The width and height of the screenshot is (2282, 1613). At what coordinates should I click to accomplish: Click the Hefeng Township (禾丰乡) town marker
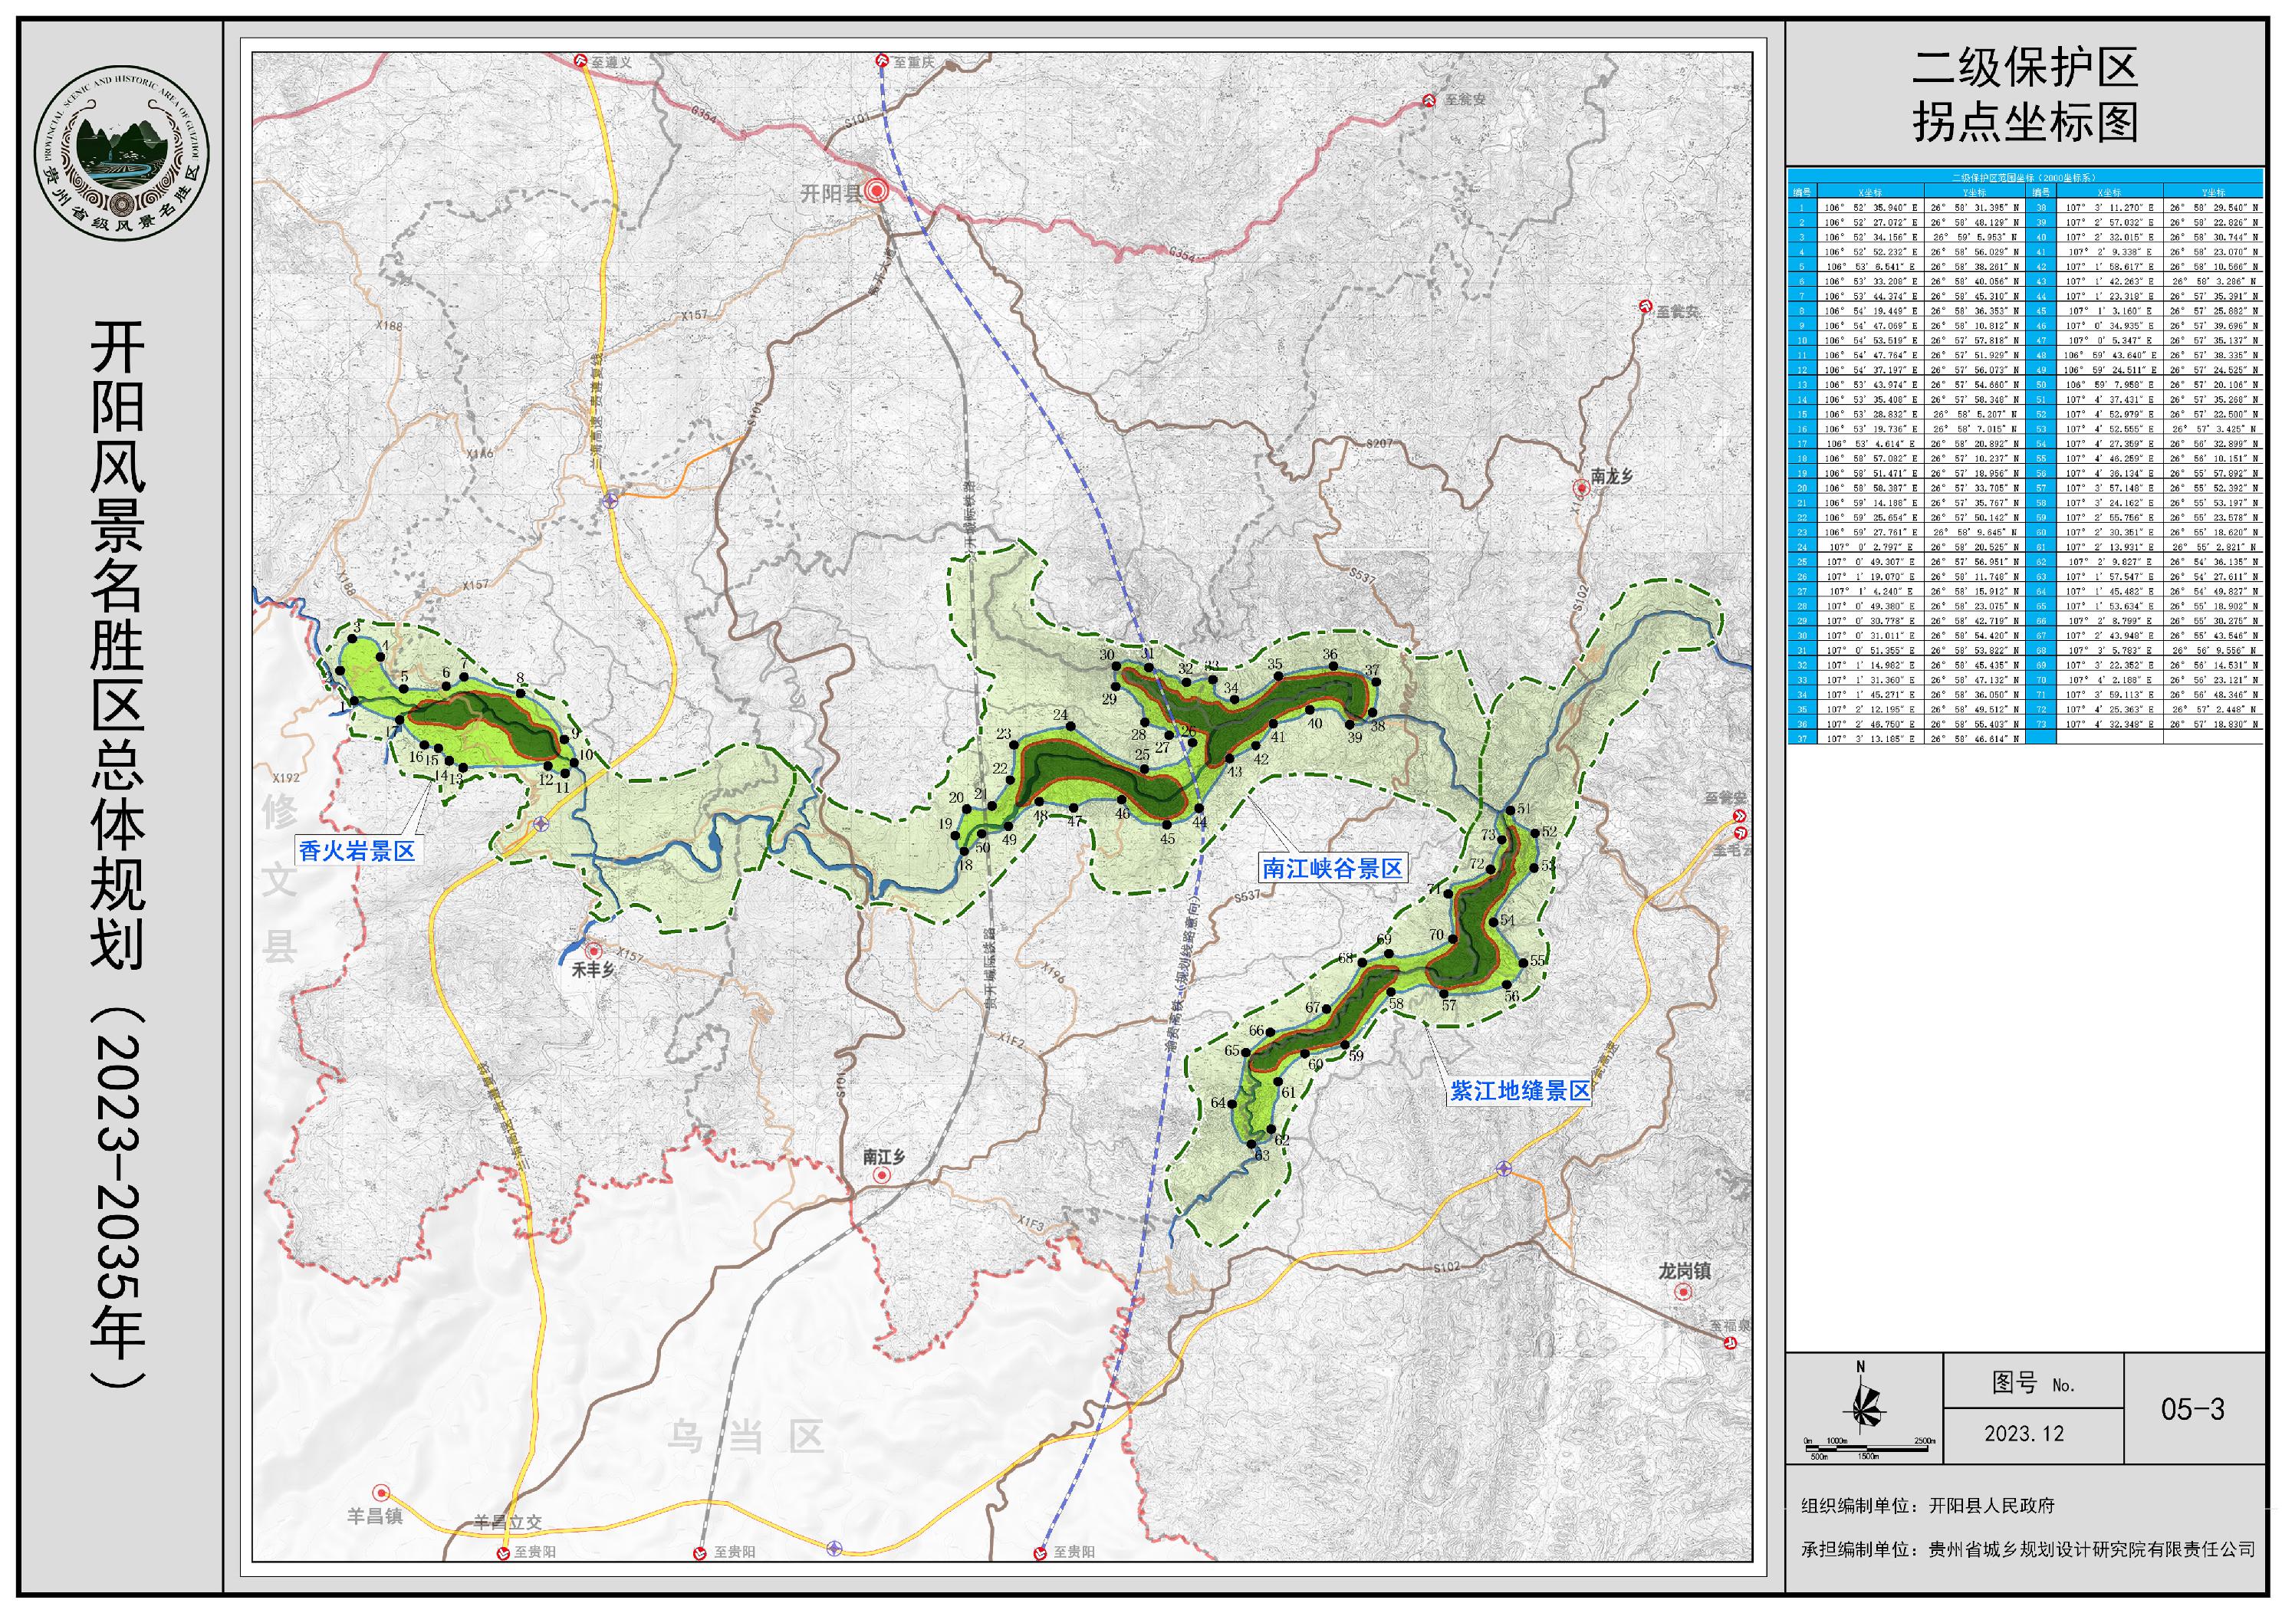(593, 951)
